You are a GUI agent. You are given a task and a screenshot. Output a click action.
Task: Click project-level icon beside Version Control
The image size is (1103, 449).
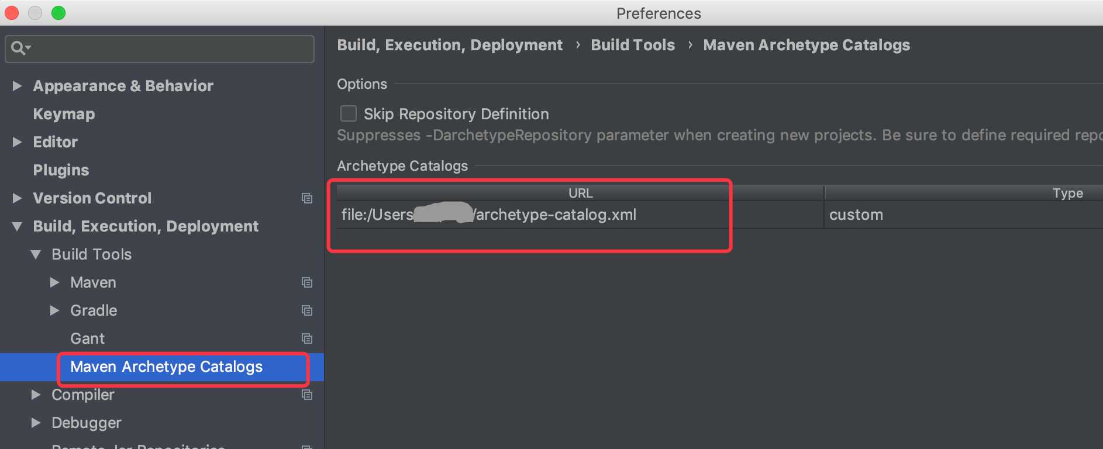tap(306, 198)
